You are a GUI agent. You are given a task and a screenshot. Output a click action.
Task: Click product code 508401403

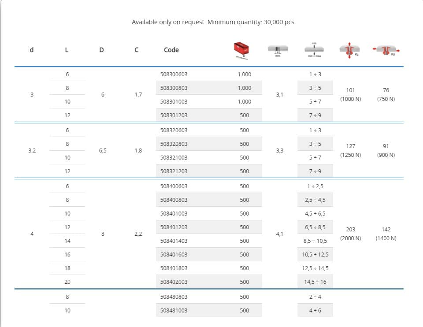174,241
